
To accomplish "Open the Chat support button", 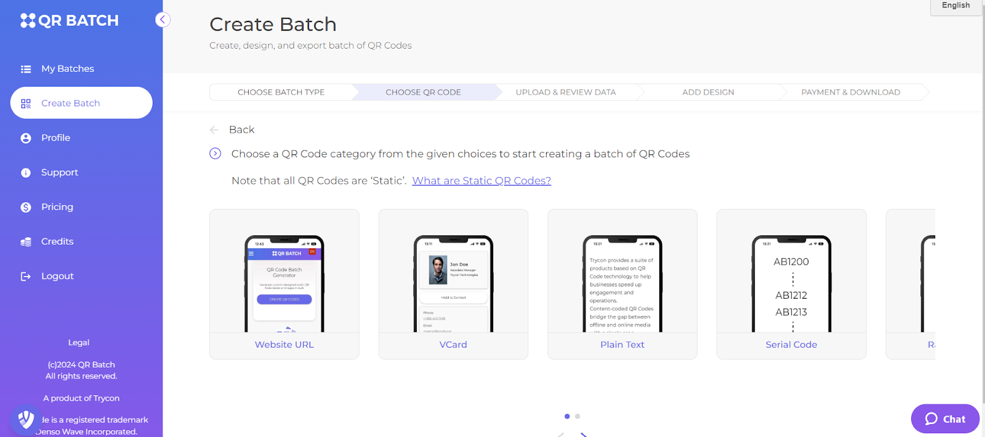I will point(945,419).
